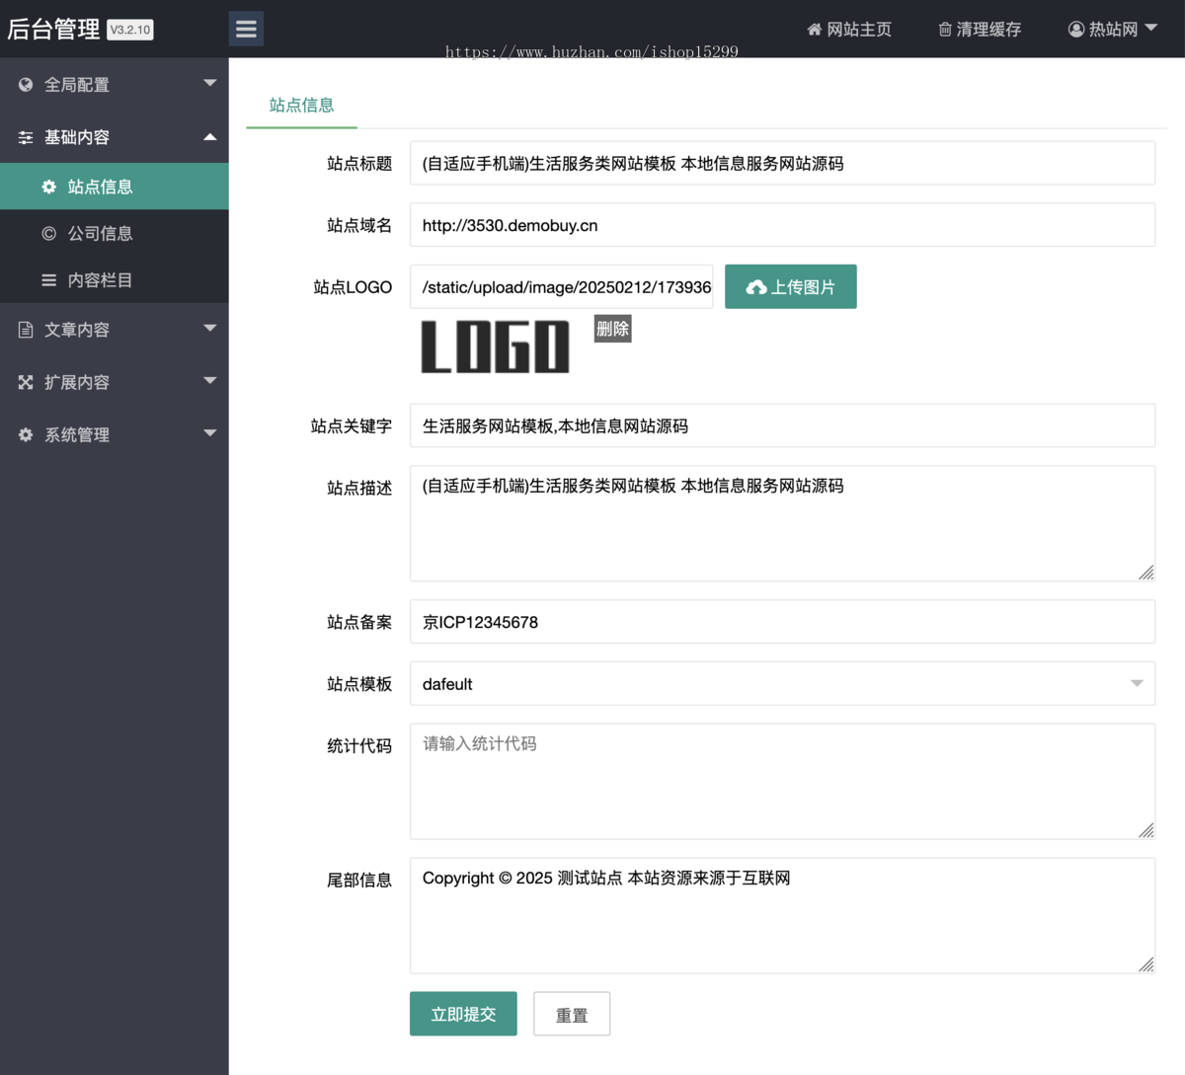The height and width of the screenshot is (1075, 1185).
Task: Open 站点信息 in the sidebar
Action: coord(115,187)
